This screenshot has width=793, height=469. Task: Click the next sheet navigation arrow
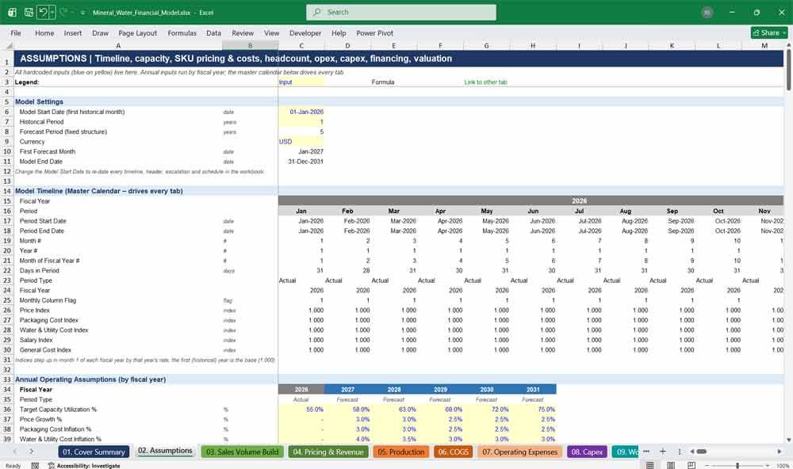[32, 452]
